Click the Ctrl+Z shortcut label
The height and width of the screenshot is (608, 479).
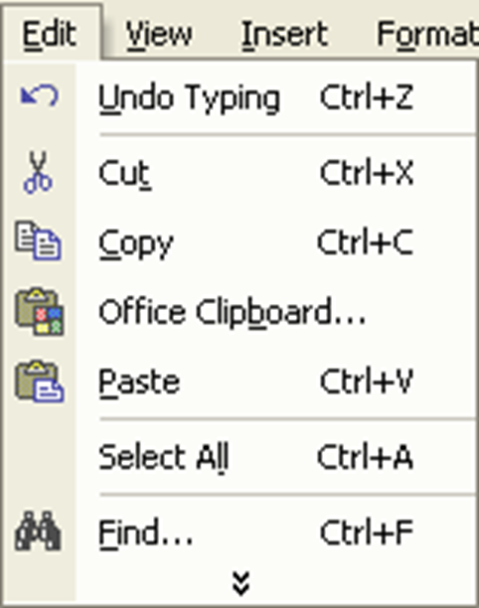[367, 97]
